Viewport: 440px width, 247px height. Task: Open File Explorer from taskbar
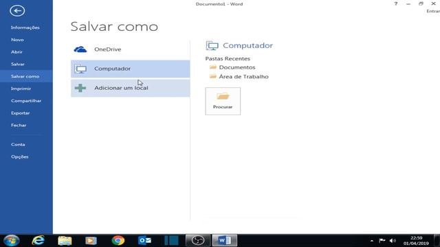coord(65,241)
